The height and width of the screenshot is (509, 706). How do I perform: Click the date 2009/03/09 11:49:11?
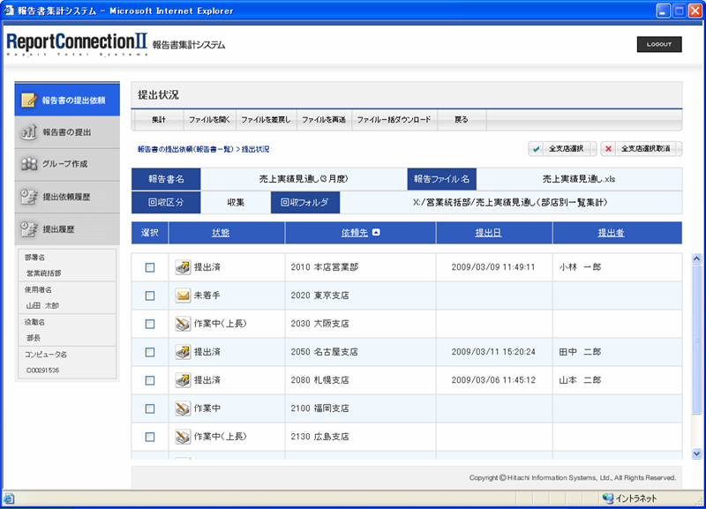(x=493, y=267)
